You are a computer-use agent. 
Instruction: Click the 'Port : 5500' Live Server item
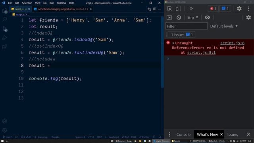pos(129,137)
